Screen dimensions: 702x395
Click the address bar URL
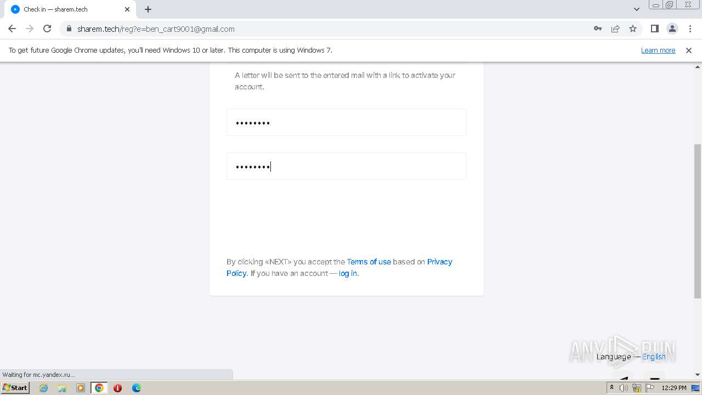click(x=156, y=29)
